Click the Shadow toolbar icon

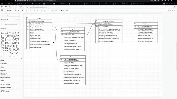48,10
